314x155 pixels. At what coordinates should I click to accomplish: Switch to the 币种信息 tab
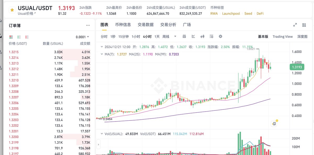[123, 25]
